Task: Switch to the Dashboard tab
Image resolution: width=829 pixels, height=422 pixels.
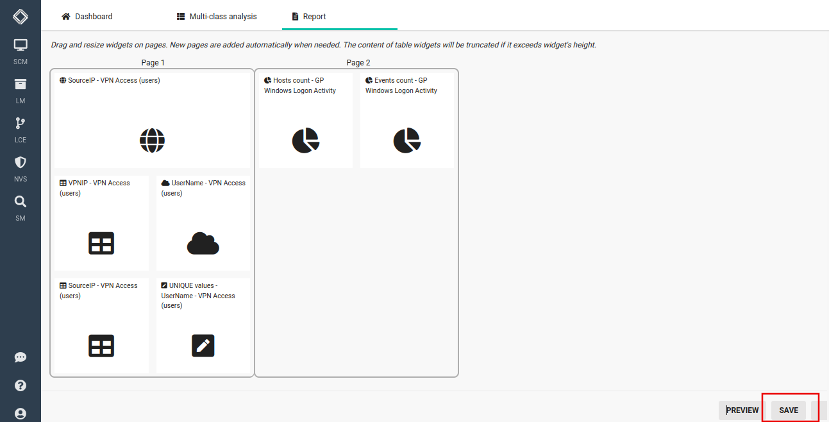Action: [87, 17]
